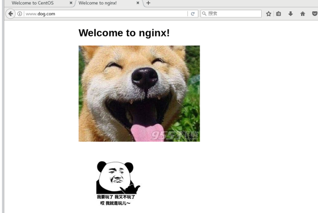Reload the page with the refresh icon
This screenshot has height=213, width=318.
point(193,14)
